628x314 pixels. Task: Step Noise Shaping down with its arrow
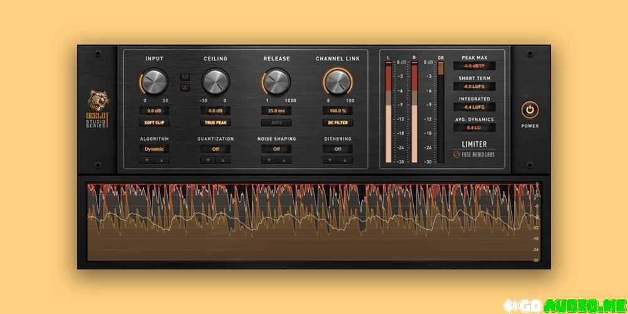pos(269,160)
